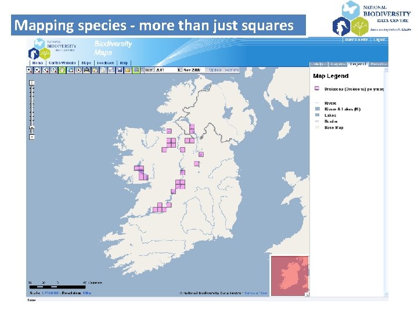The width and height of the screenshot is (418, 314).
Task: Select the zoom out magnifier tool
Action: pos(38,70)
